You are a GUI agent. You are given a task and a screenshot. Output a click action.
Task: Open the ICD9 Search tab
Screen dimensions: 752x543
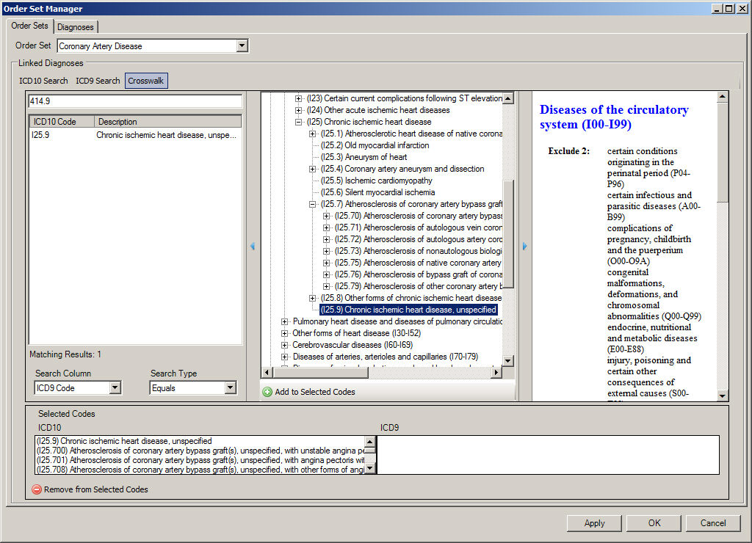(x=98, y=81)
